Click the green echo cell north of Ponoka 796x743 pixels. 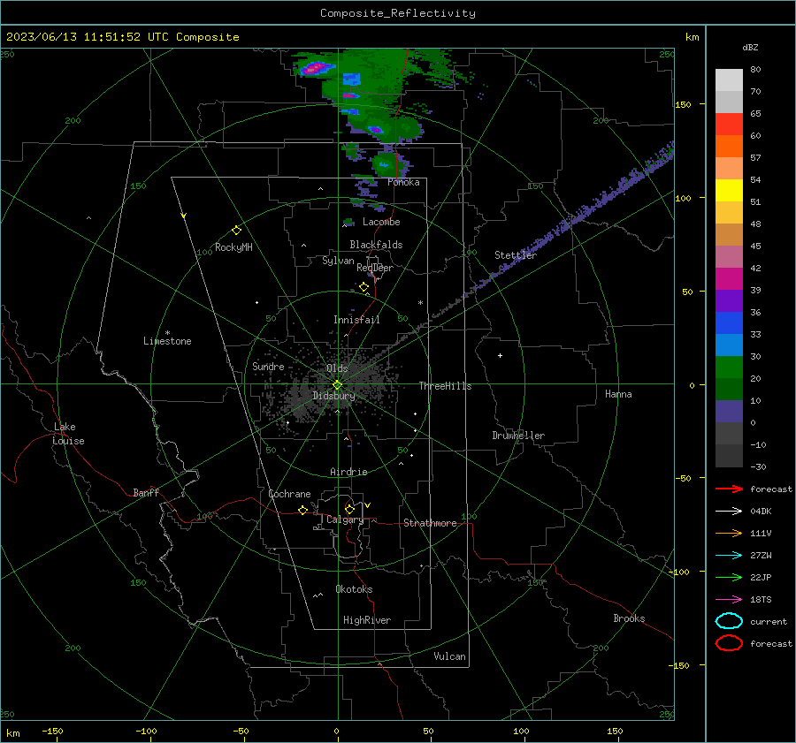388,163
